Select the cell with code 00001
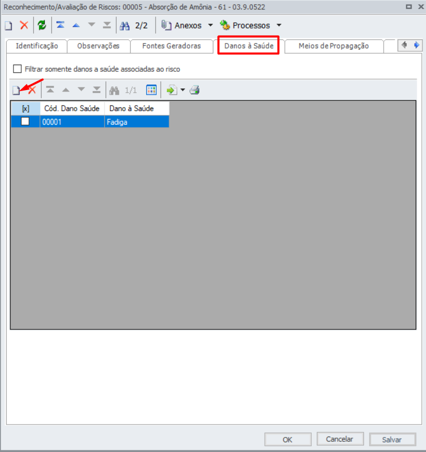 click(x=72, y=122)
